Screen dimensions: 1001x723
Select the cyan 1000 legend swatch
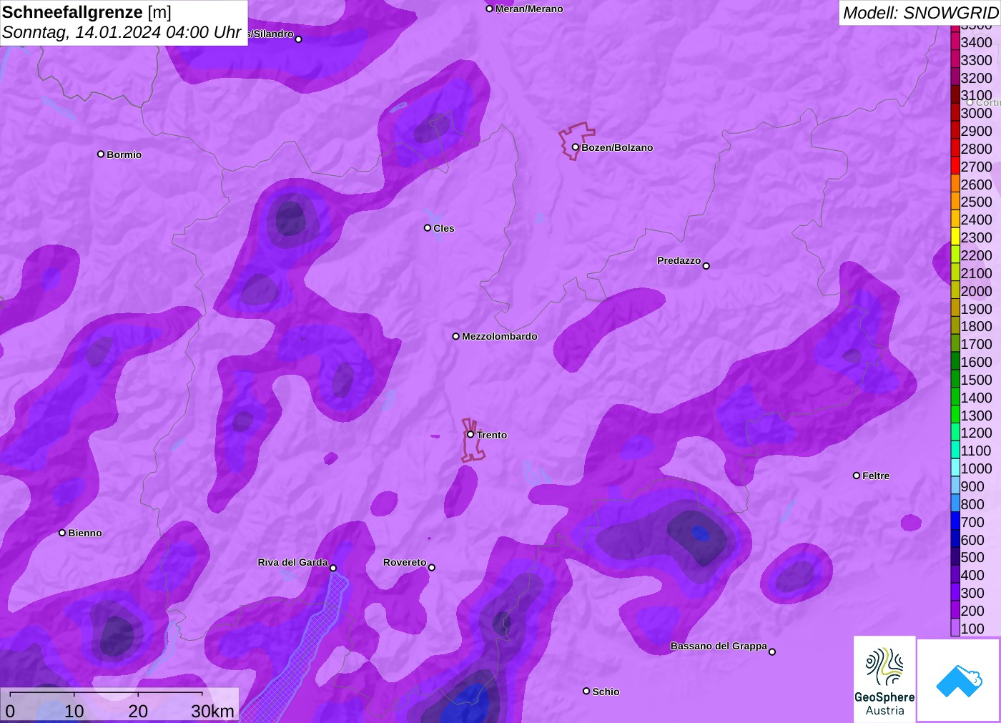pos(955,468)
